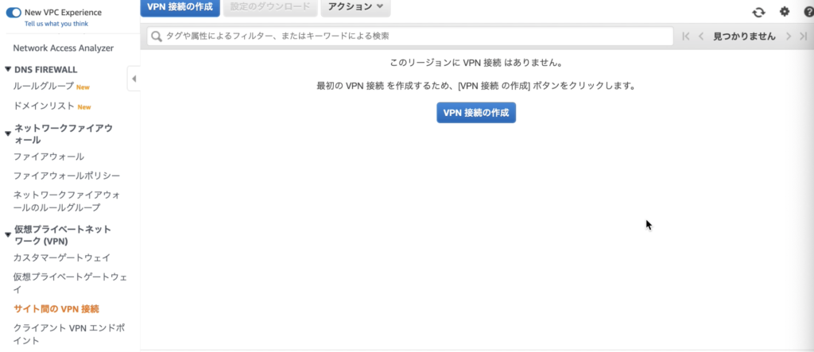Select サイト間の VPN 接続 in sidebar

click(56, 309)
